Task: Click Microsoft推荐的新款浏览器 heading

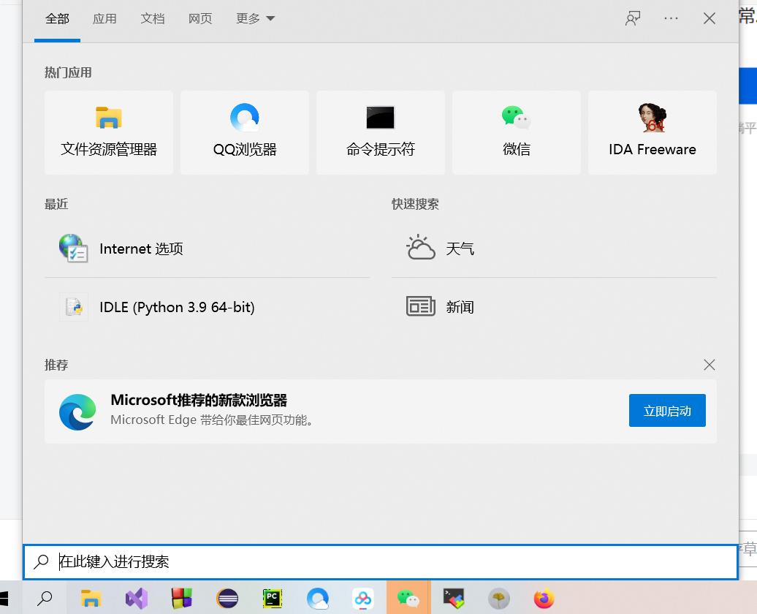Action: pos(199,400)
